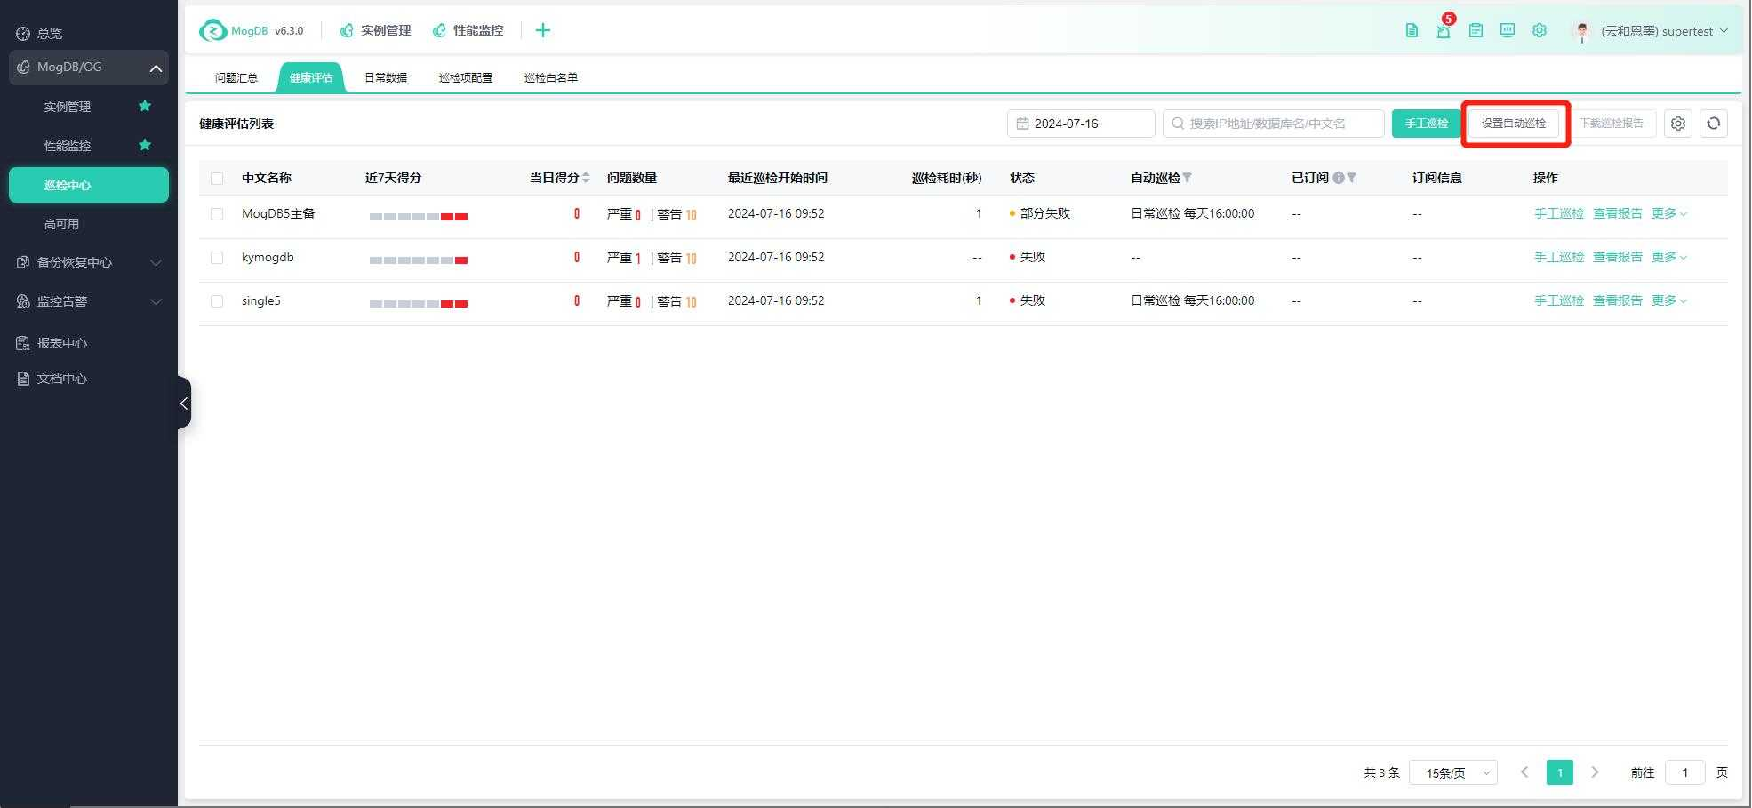This screenshot has height=808, width=1752.
Task: Tick the select-all header checkbox
Action: 217,179
